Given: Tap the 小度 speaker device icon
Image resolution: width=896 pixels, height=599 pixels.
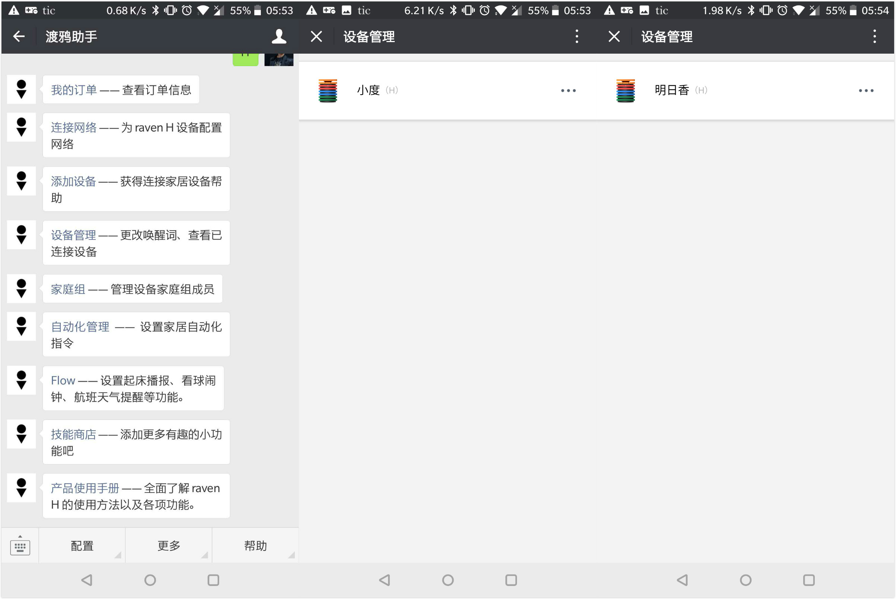Looking at the screenshot, I should [x=328, y=91].
